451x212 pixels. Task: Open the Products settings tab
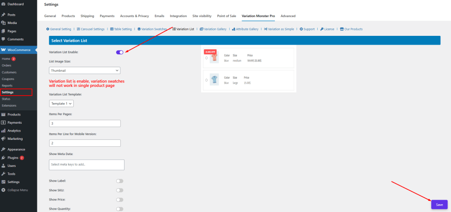click(x=68, y=16)
